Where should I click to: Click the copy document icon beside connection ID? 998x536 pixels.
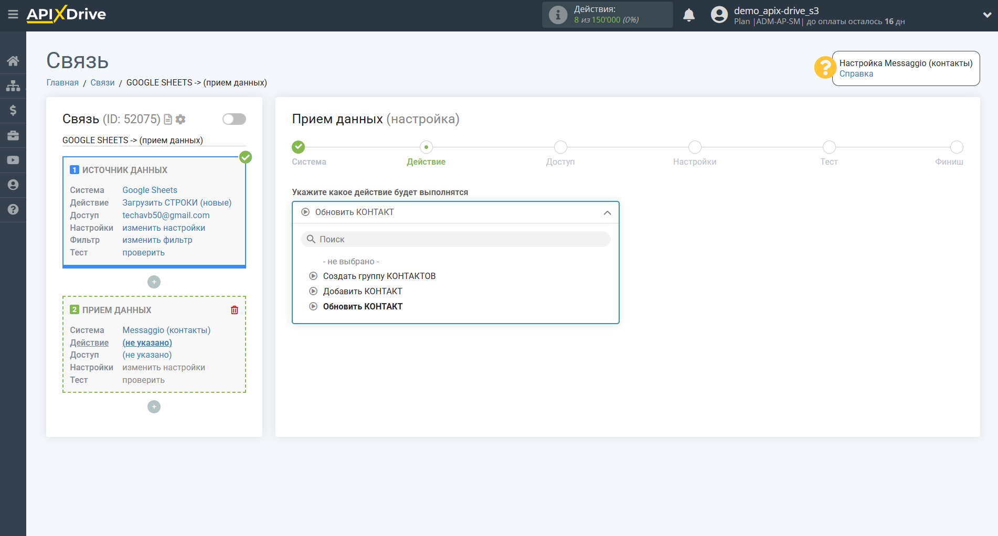(x=168, y=120)
